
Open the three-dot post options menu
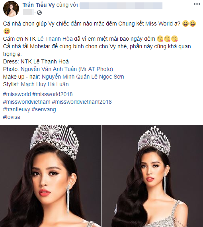(197, 4)
